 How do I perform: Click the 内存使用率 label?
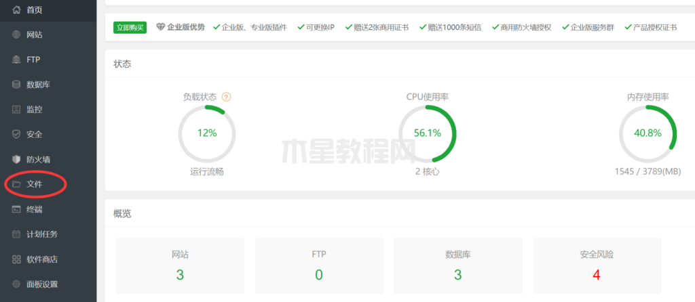coord(647,97)
